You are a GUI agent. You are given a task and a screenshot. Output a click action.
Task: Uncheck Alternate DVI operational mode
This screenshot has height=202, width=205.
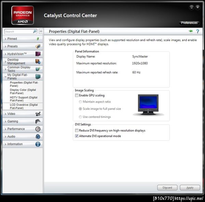click(77, 136)
